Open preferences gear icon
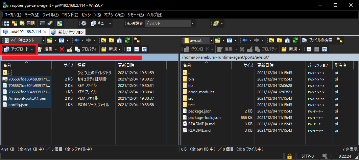359x160 pixels. (84, 23)
